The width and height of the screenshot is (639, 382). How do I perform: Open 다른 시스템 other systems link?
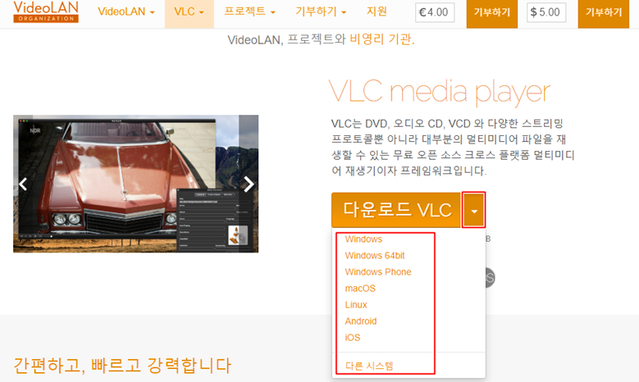[x=369, y=366]
